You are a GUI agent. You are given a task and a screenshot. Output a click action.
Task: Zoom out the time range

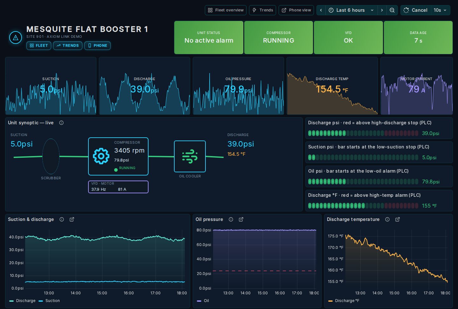coord(392,10)
